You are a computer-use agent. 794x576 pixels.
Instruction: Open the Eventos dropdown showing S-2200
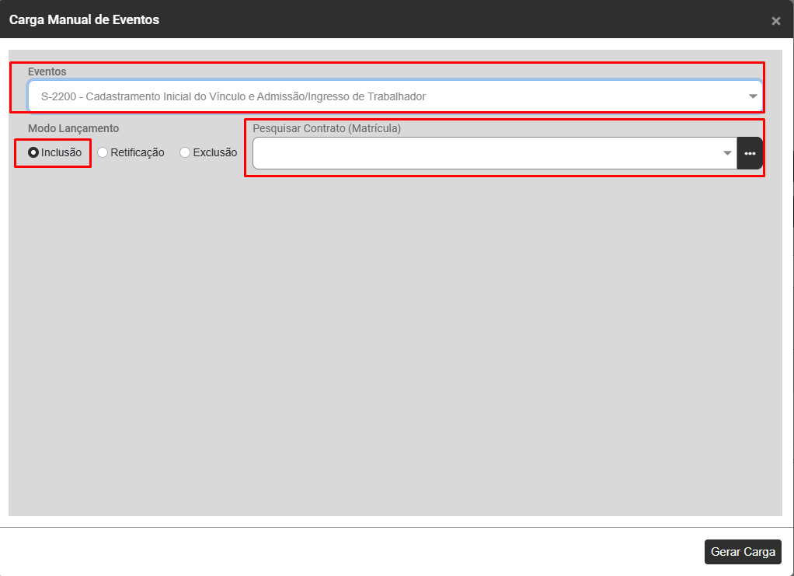point(395,96)
